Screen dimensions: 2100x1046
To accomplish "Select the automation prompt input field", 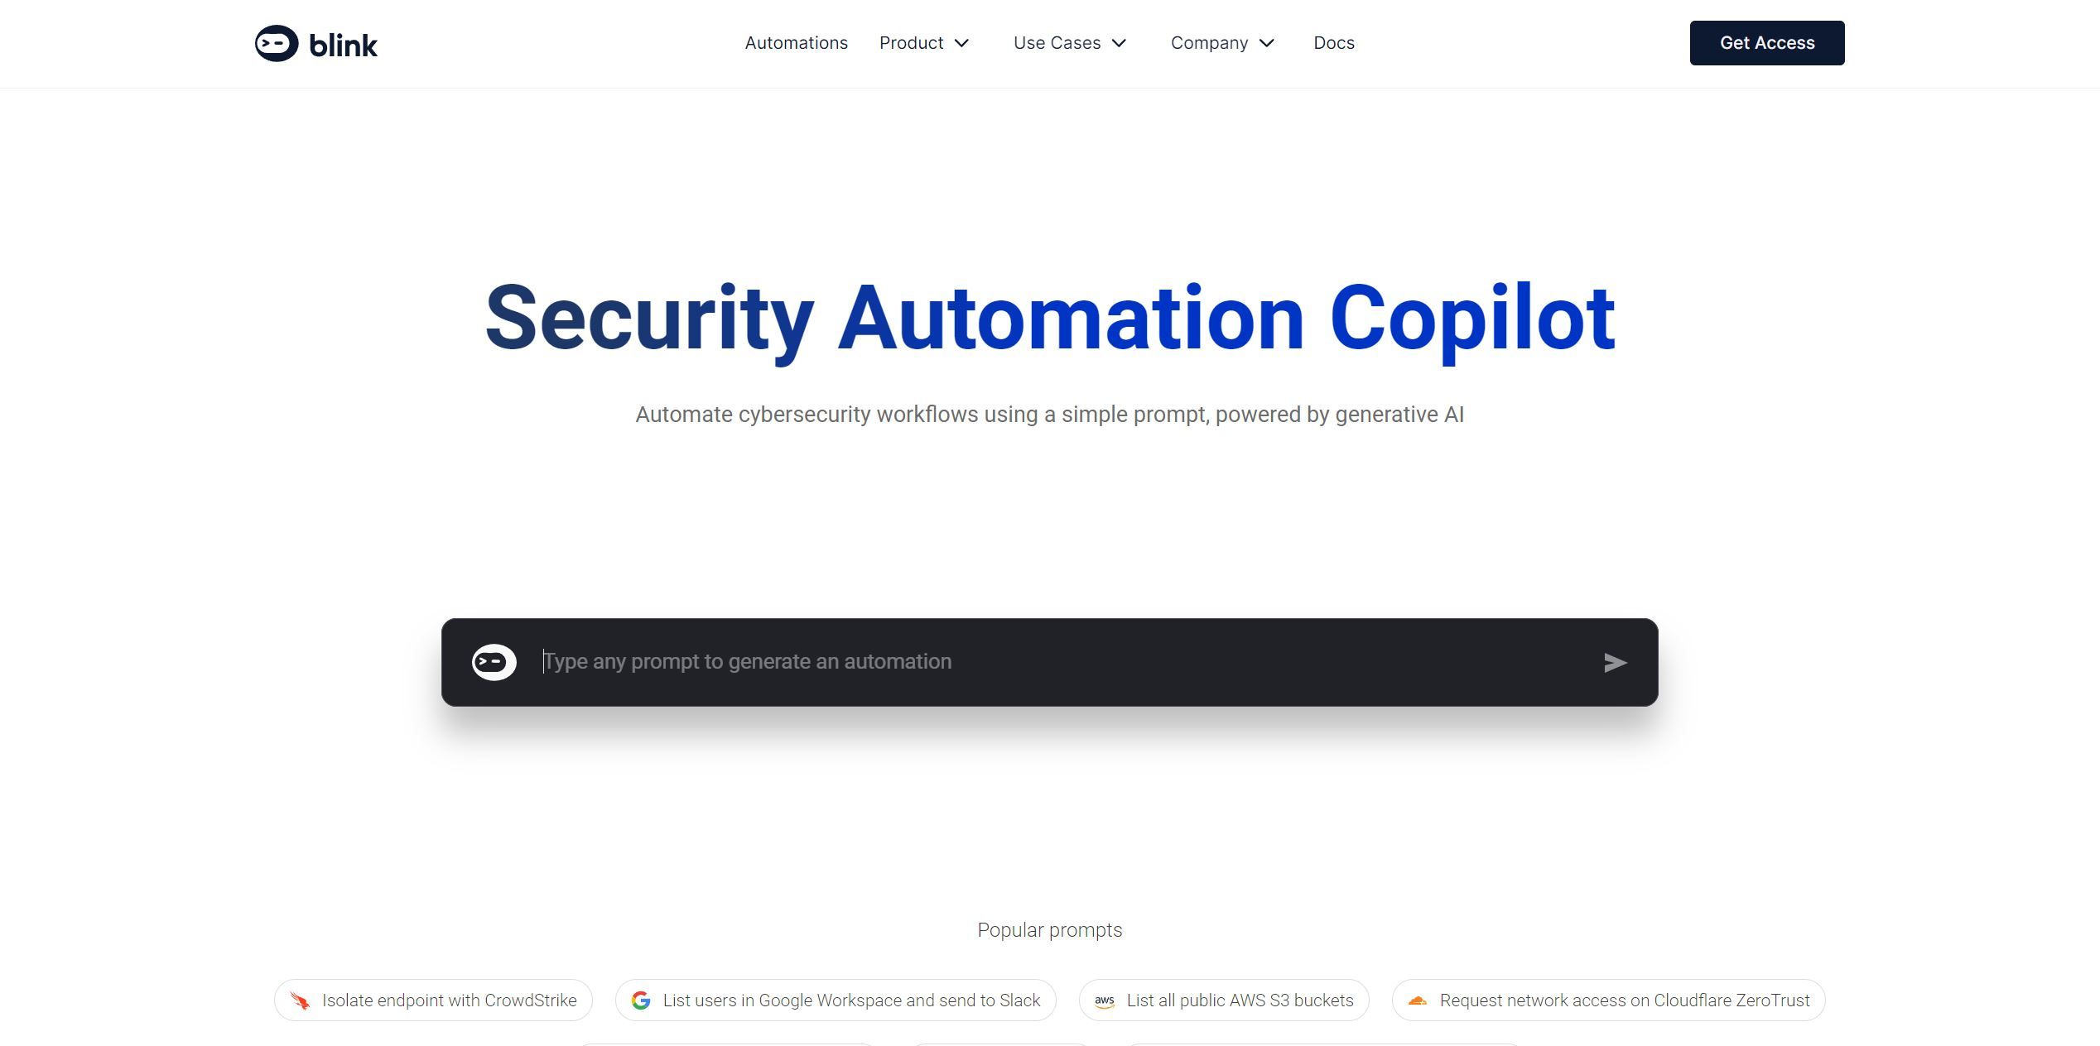I will click(x=1048, y=660).
